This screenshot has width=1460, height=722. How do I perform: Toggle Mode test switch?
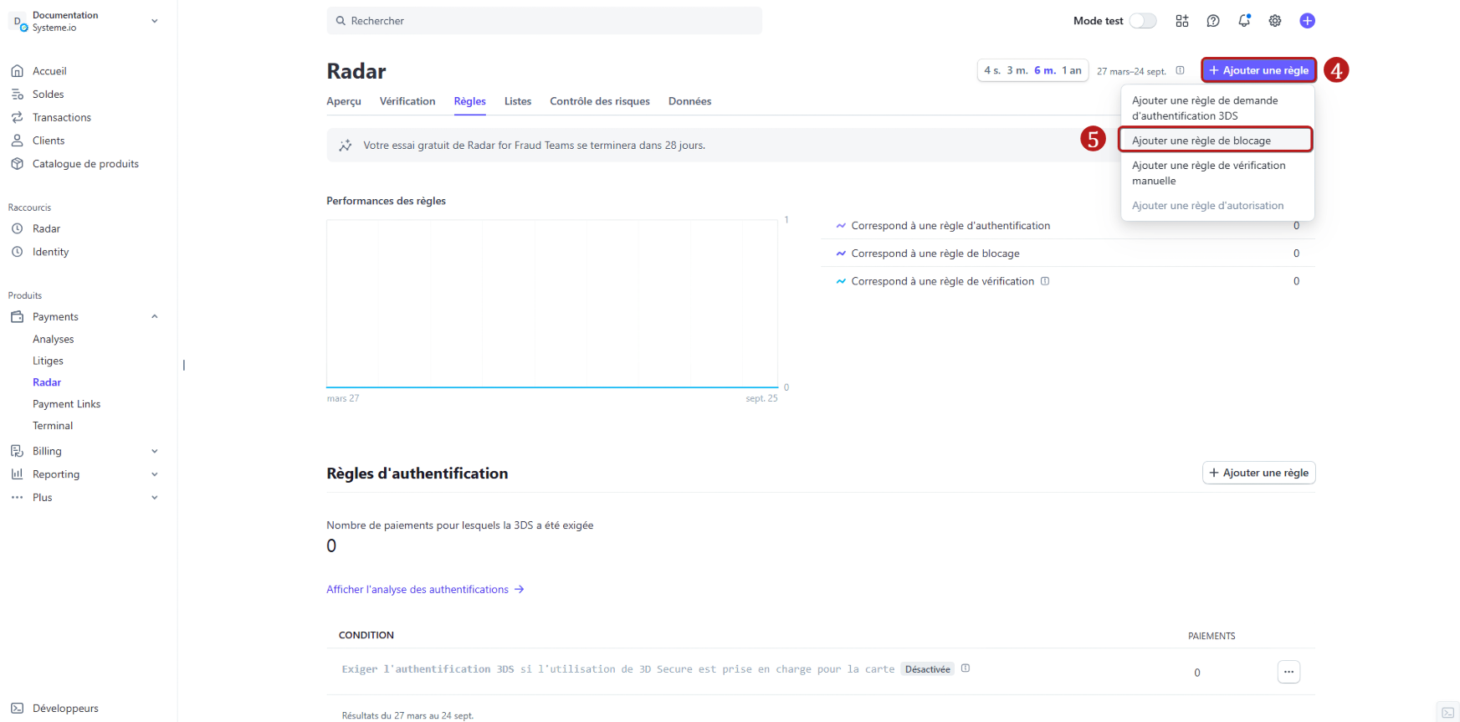[x=1143, y=21]
